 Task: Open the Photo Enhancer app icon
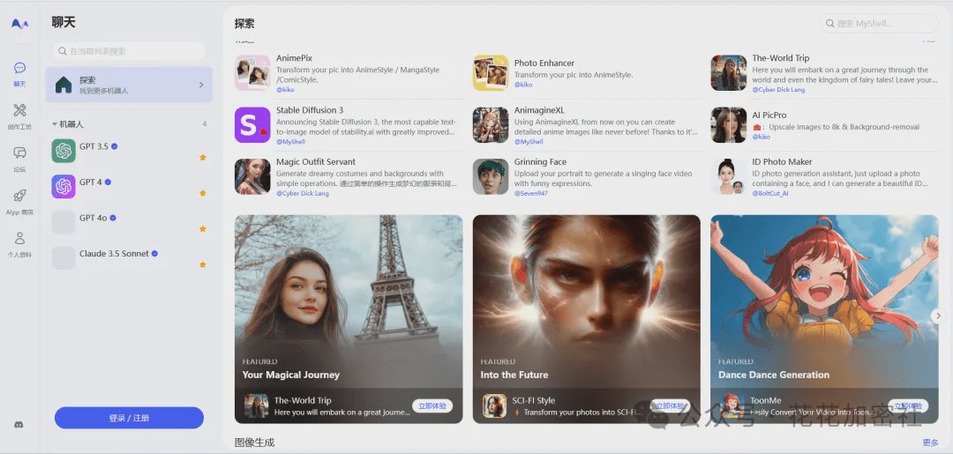pos(491,73)
